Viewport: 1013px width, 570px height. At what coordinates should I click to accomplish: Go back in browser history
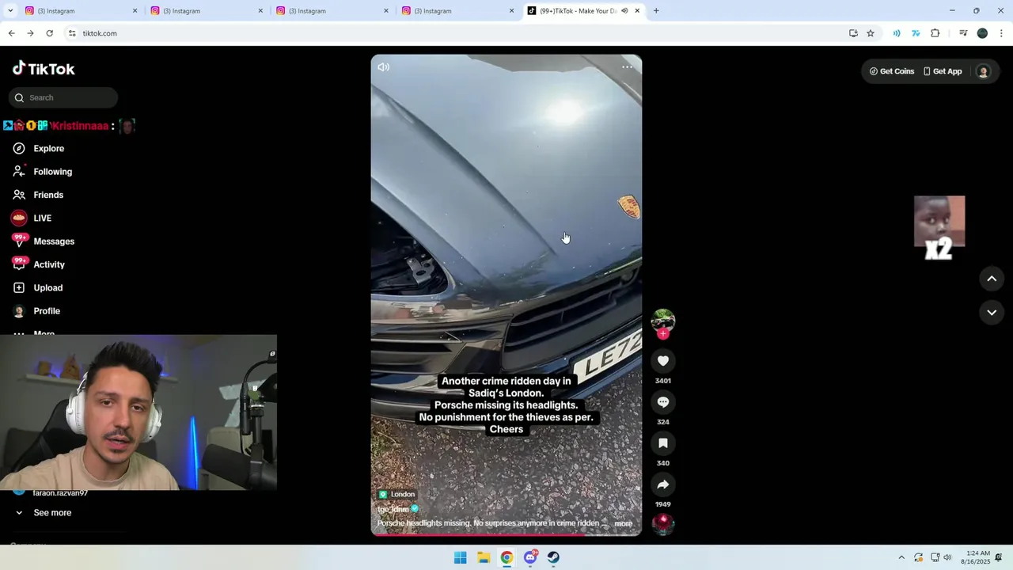tap(11, 33)
